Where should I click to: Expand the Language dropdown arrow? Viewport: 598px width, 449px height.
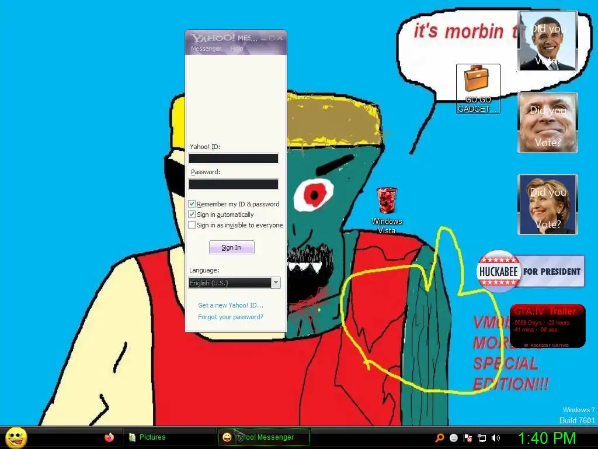pyautogui.click(x=276, y=283)
